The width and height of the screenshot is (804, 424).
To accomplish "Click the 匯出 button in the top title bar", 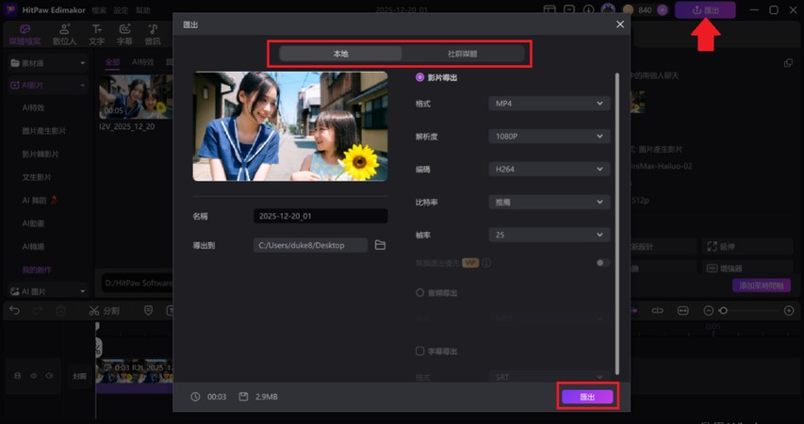I will coord(705,9).
